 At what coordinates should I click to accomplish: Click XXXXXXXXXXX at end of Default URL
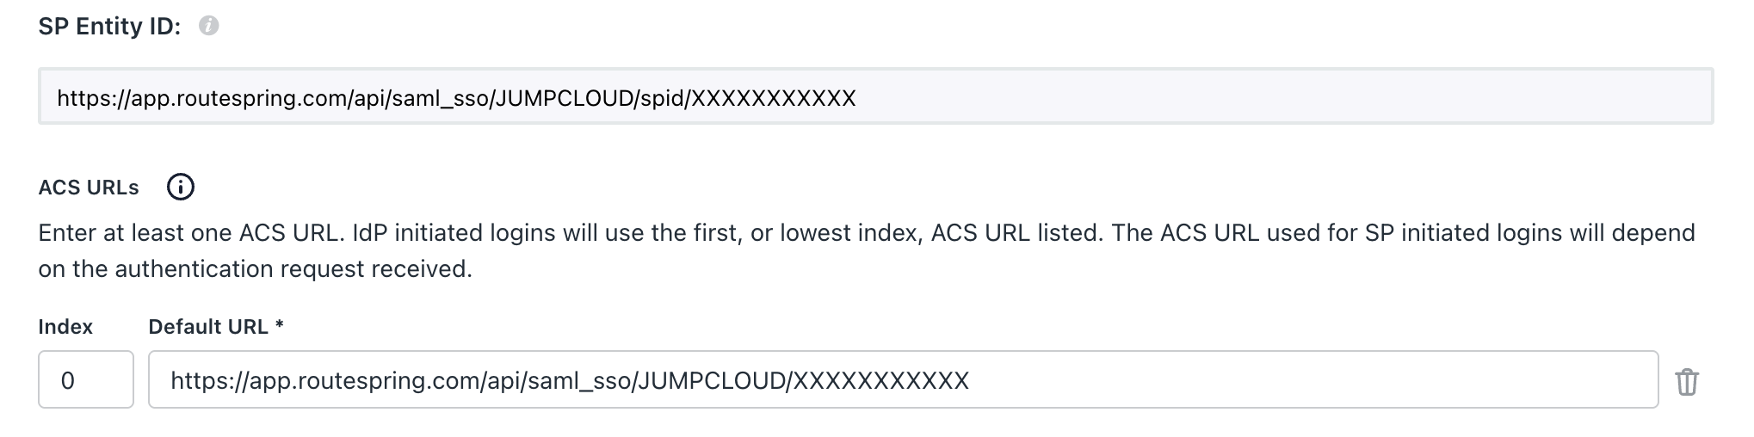click(880, 380)
